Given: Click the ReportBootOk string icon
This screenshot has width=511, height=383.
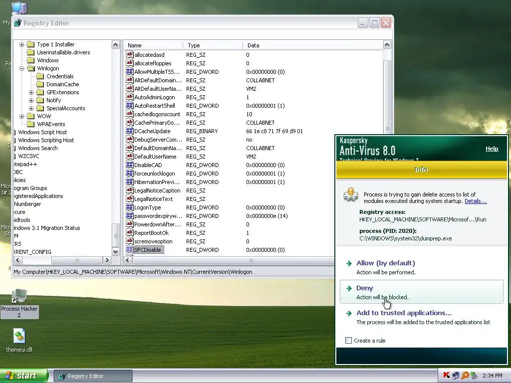Looking at the screenshot, I should (129, 232).
